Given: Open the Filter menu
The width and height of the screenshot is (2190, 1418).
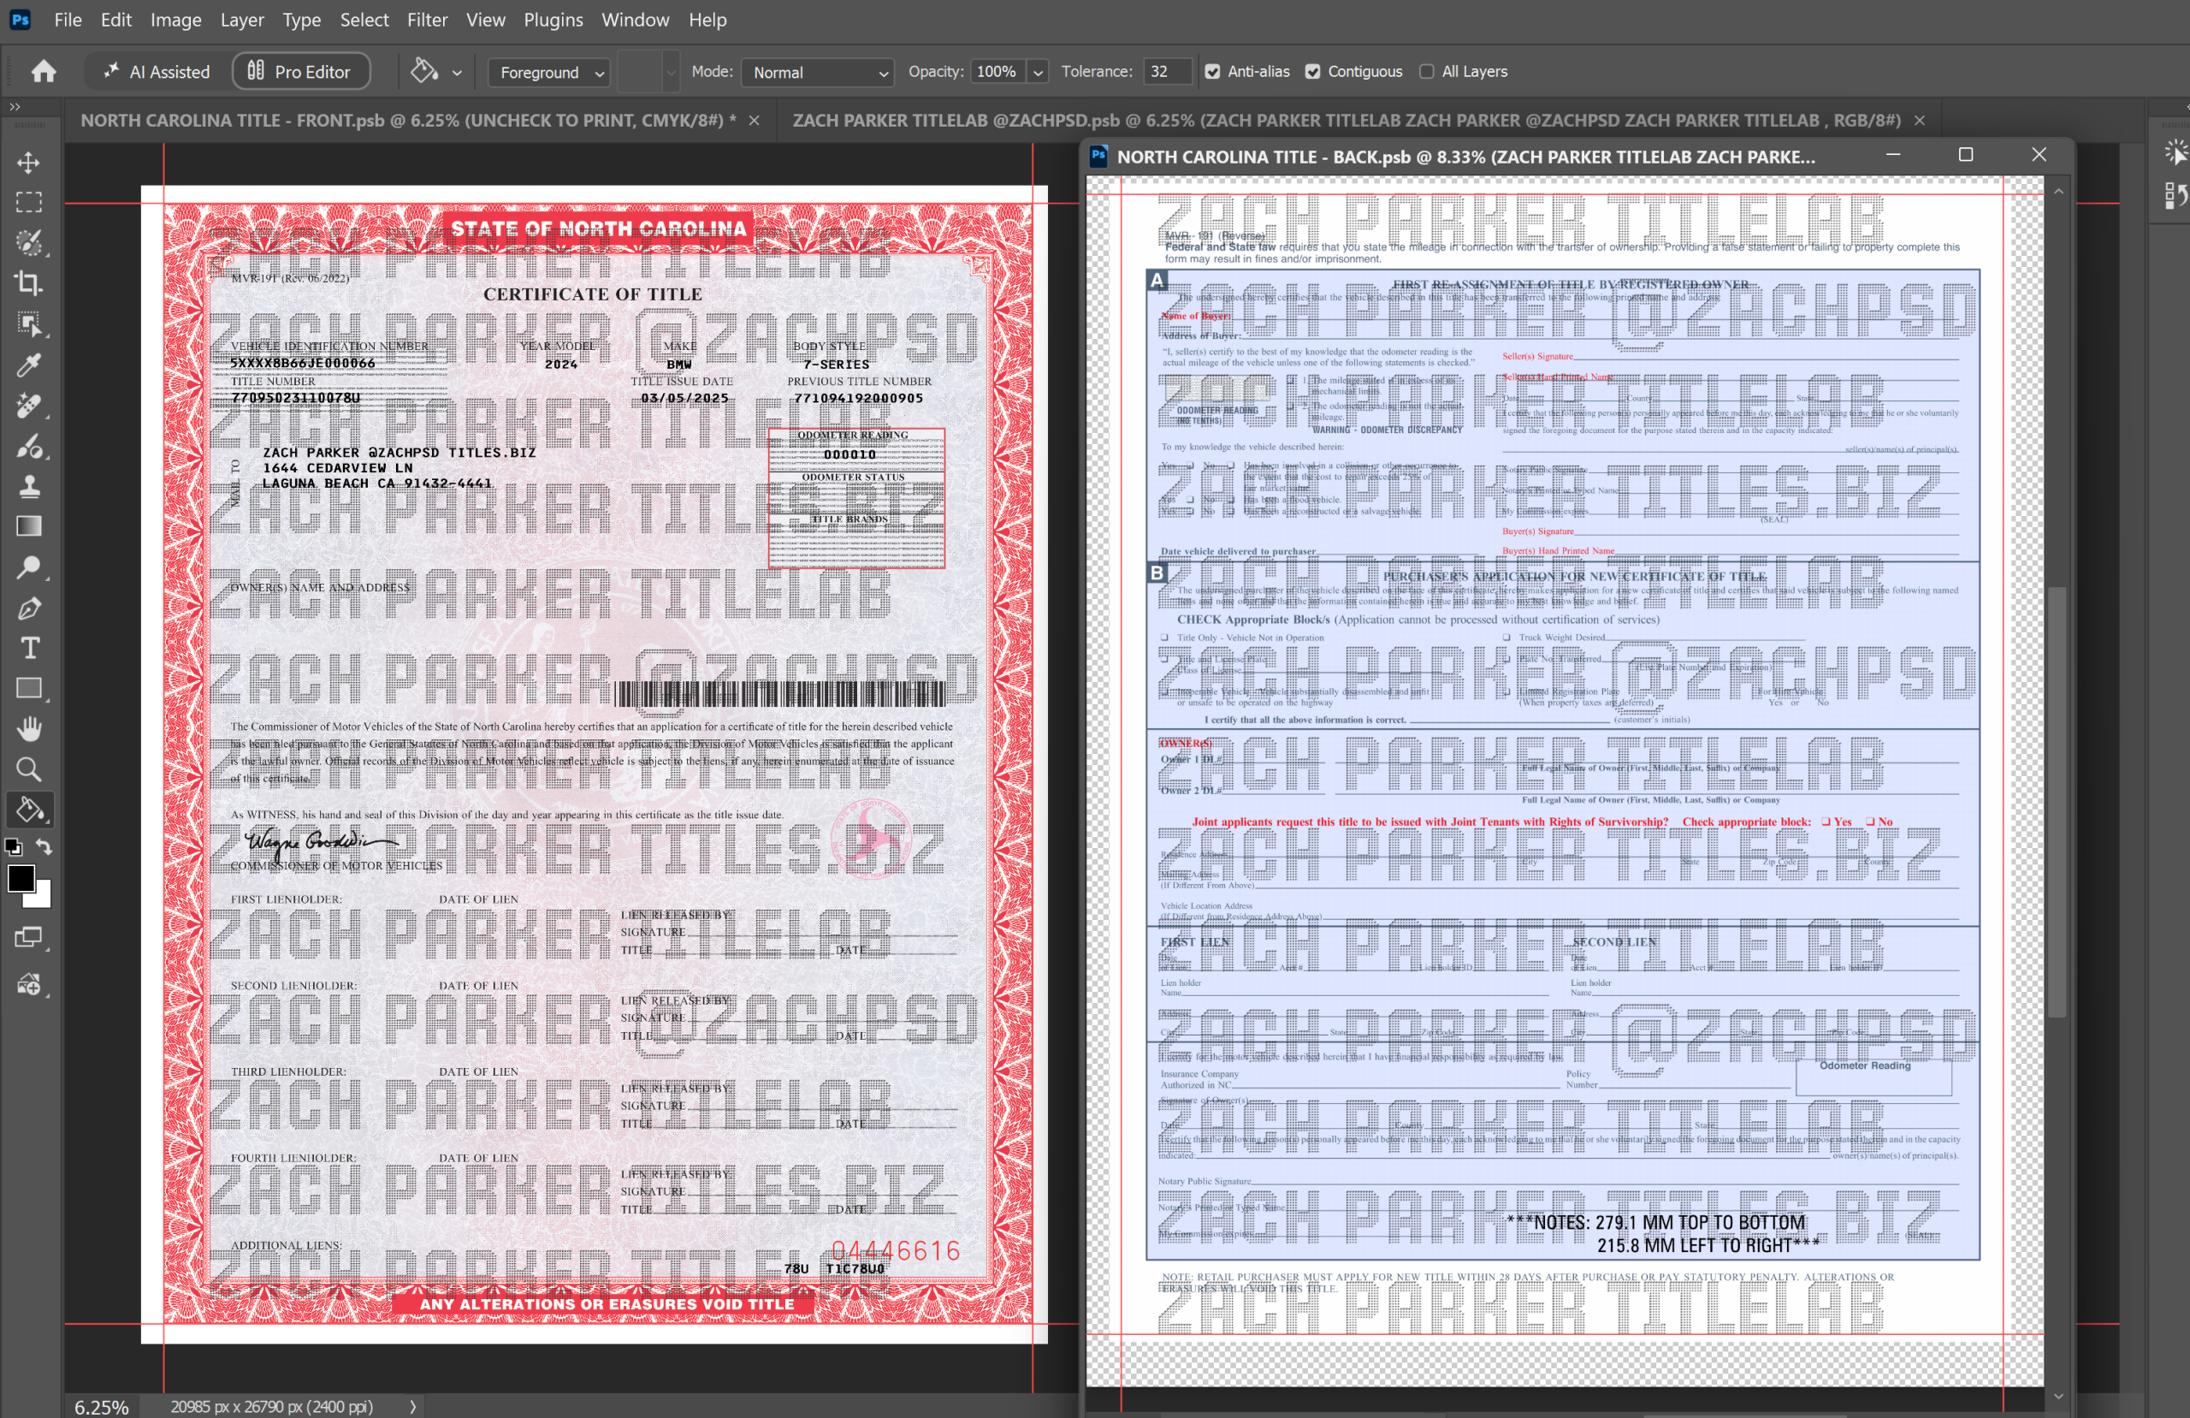Looking at the screenshot, I should pyautogui.click(x=427, y=20).
